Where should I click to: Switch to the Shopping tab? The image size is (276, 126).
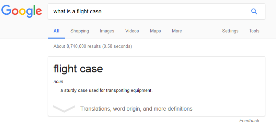[x=80, y=31]
